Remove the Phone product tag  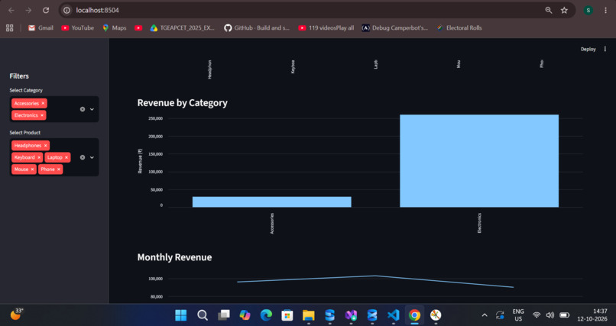pyautogui.click(x=59, y=169)
